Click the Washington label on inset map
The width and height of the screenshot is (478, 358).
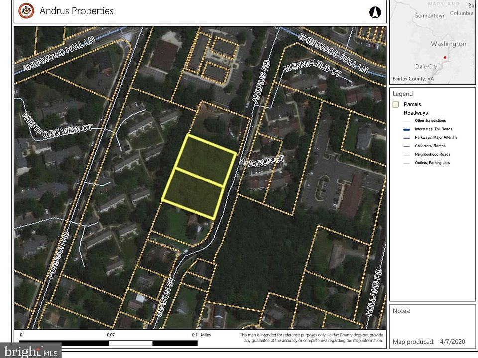point(448,44)
